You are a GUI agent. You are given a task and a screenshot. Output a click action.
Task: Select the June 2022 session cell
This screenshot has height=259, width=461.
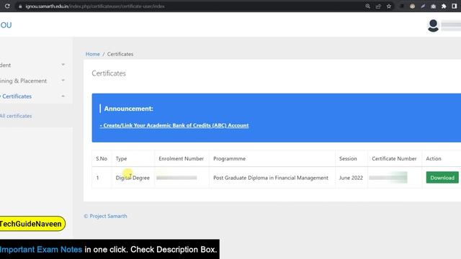(351, 178)
